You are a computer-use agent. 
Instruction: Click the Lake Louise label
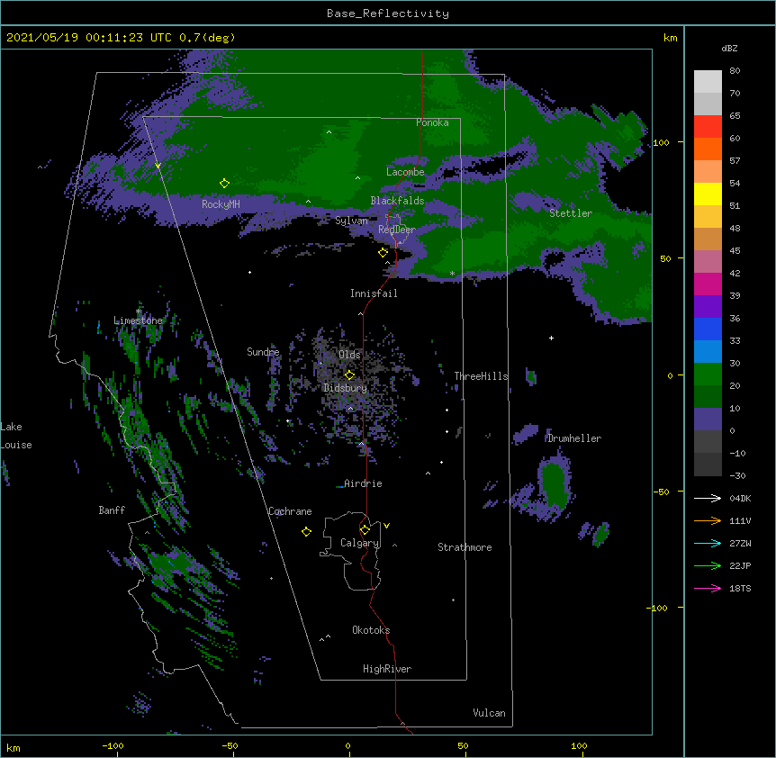[16, 436]
